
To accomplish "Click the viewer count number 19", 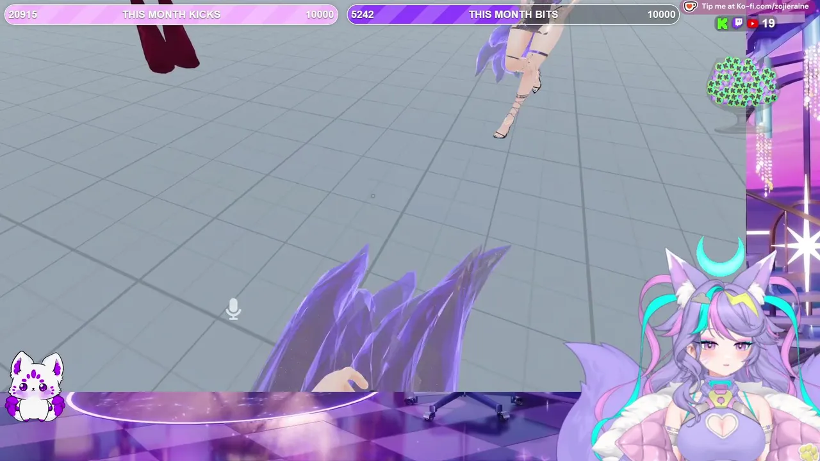I will click(769, 24).
